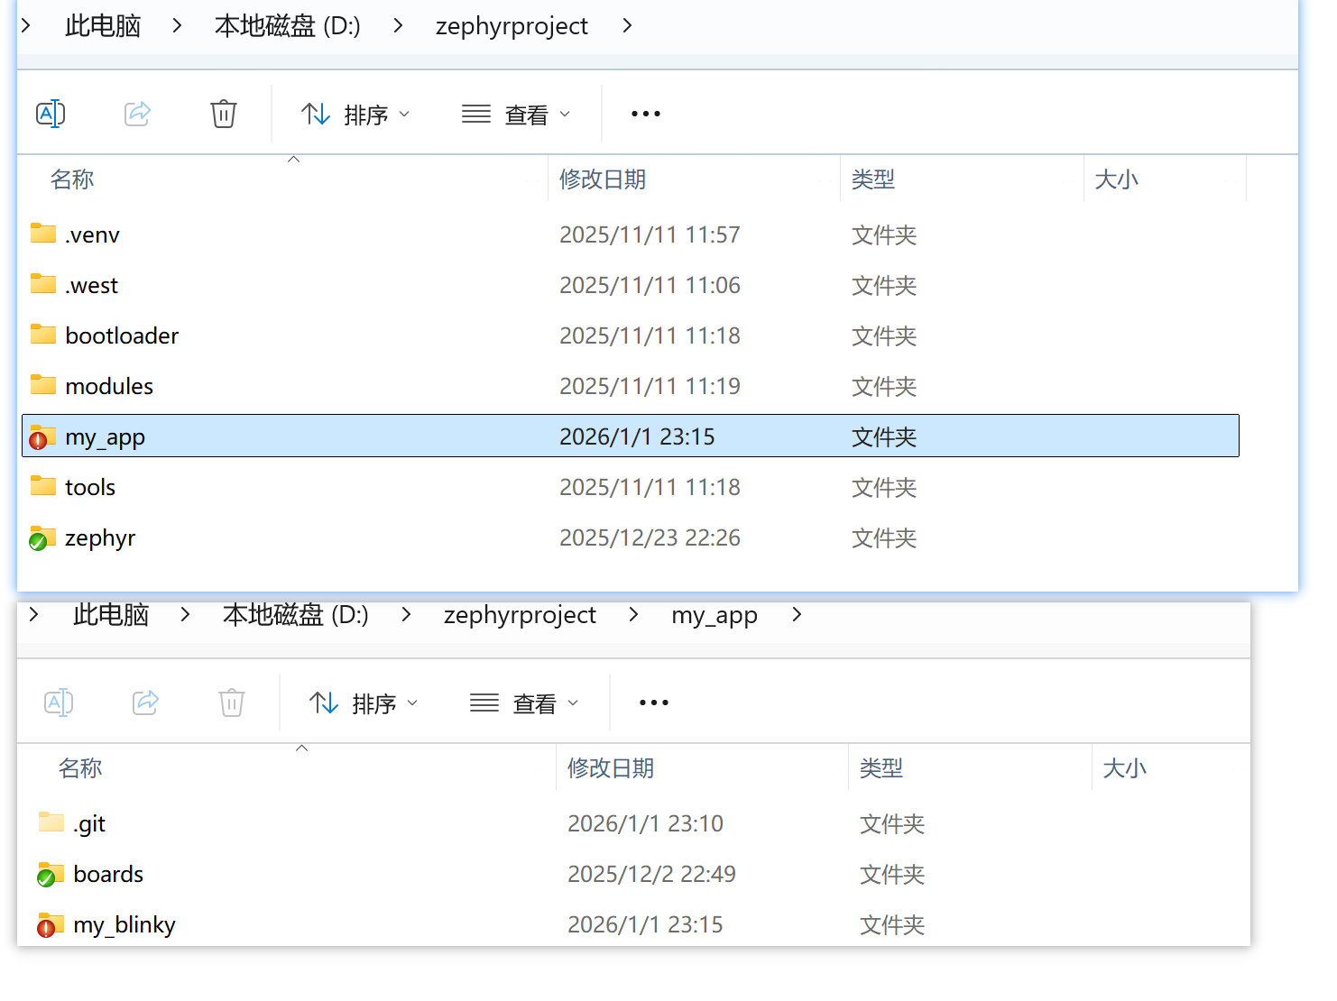Open the 排序 sort dropdown in lower window
The width and height of the screenshot is (1337, 1001).
pos(364,703)
